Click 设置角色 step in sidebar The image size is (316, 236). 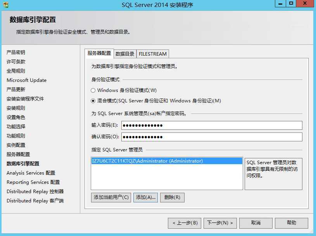click(16, 117)
